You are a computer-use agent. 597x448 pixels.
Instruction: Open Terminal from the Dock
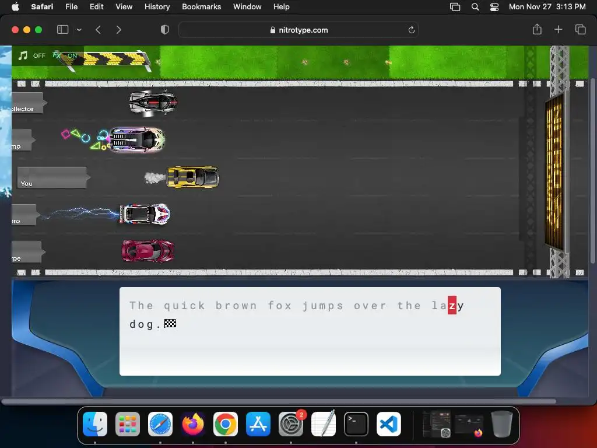pyautogui.click(x=356, y=424)
